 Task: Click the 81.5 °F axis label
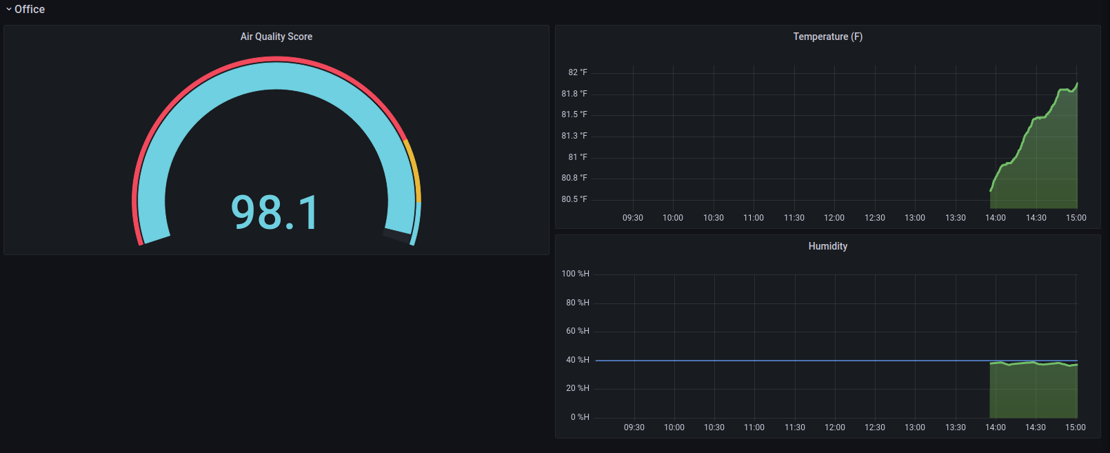[x=574, y=114]
